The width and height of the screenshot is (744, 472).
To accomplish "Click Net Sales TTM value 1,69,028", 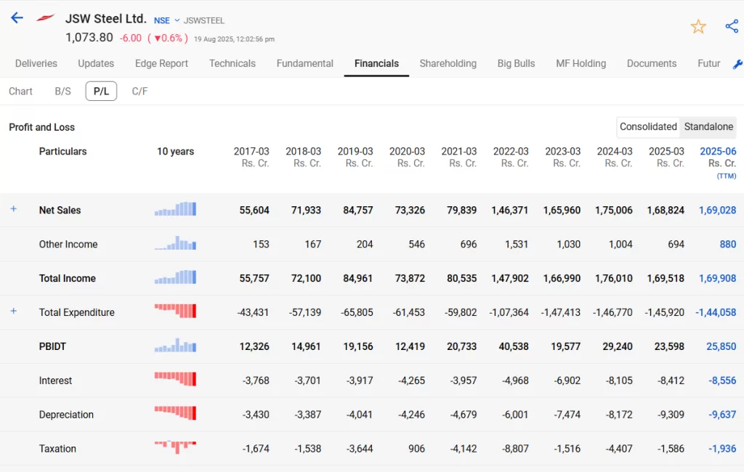I will click(717, 210).
